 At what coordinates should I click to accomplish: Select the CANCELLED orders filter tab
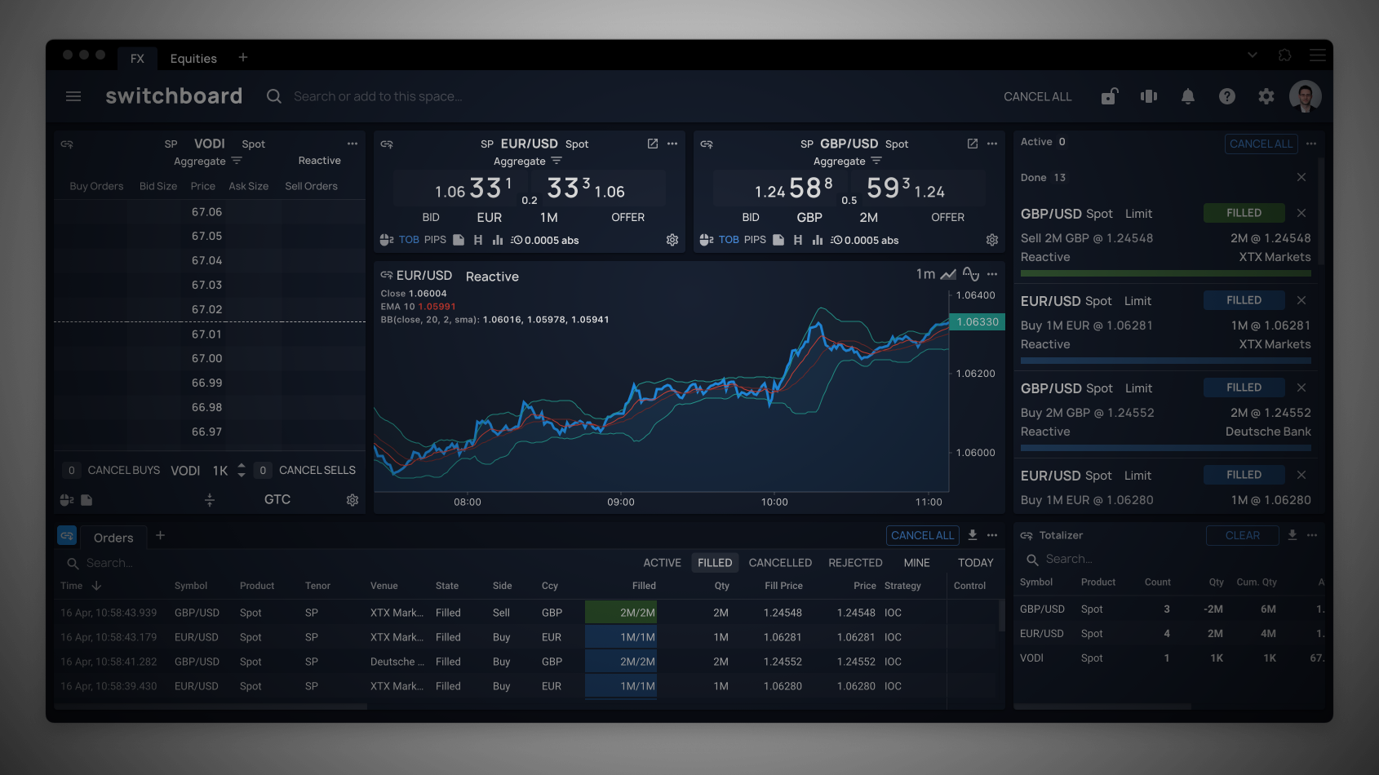[x=779, y=562]
